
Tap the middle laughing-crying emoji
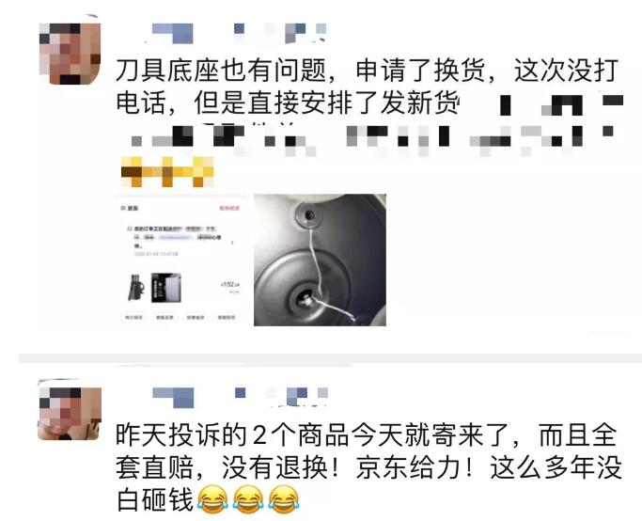(x=248, y=499)
